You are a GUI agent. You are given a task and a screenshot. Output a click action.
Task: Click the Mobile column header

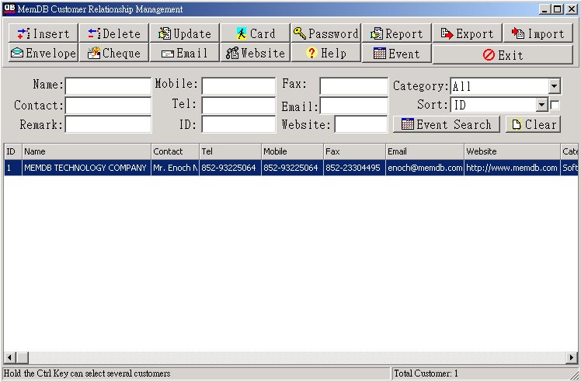[x=292, y=151]
